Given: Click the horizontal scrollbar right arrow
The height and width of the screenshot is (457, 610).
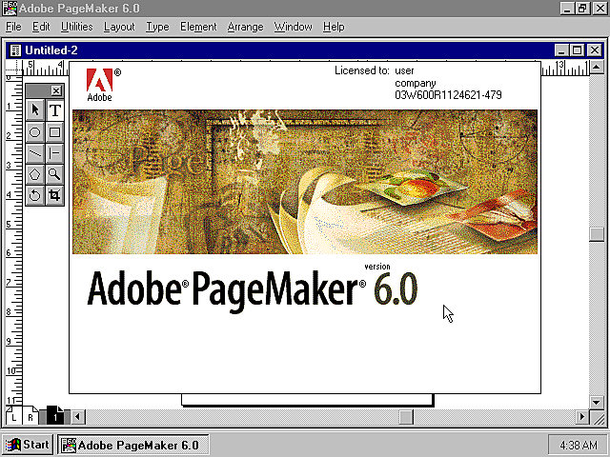Looking at the screenshot, I should click(582, 417).
